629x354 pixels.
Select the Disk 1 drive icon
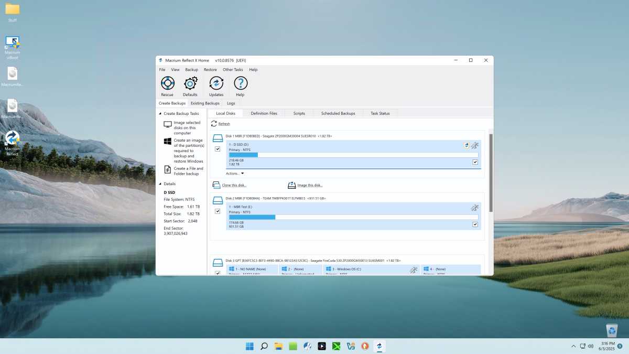(x=218, y=137)
